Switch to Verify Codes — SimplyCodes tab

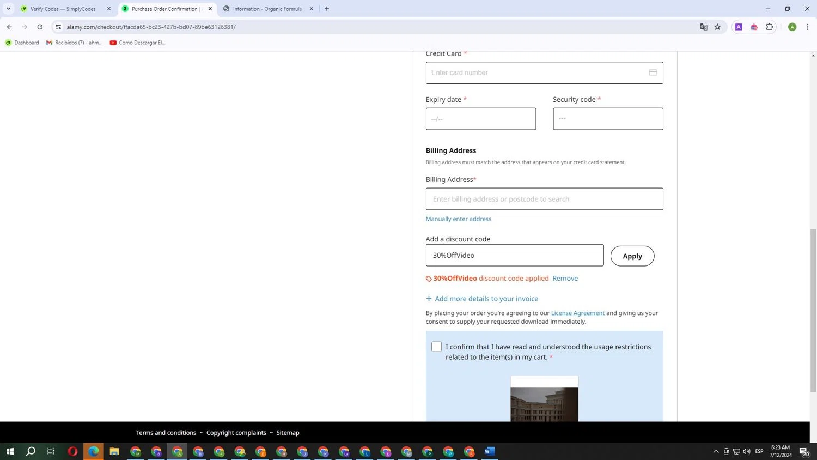click(63, 9)
